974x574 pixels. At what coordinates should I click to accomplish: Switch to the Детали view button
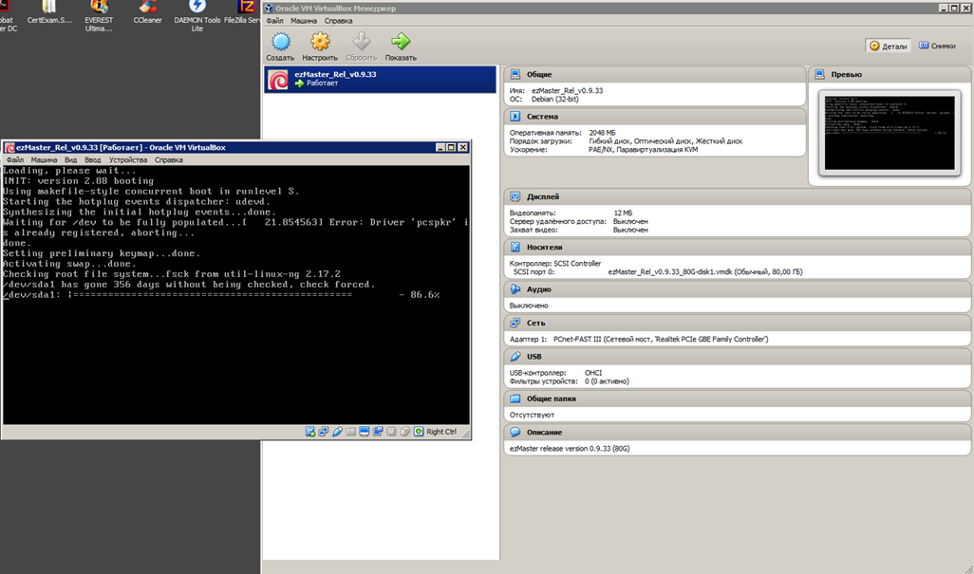(889, 46)
